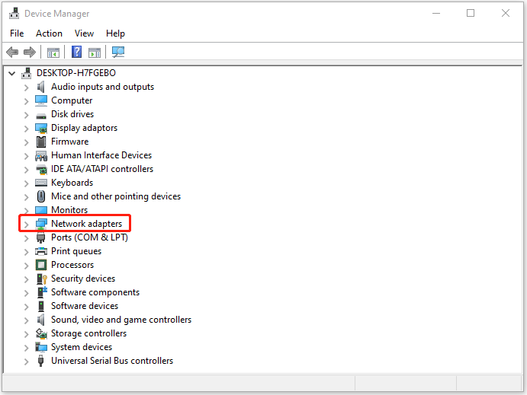Click the Universal Serial Bus controllers icon

pyautogui.click(x=40, y=361)
